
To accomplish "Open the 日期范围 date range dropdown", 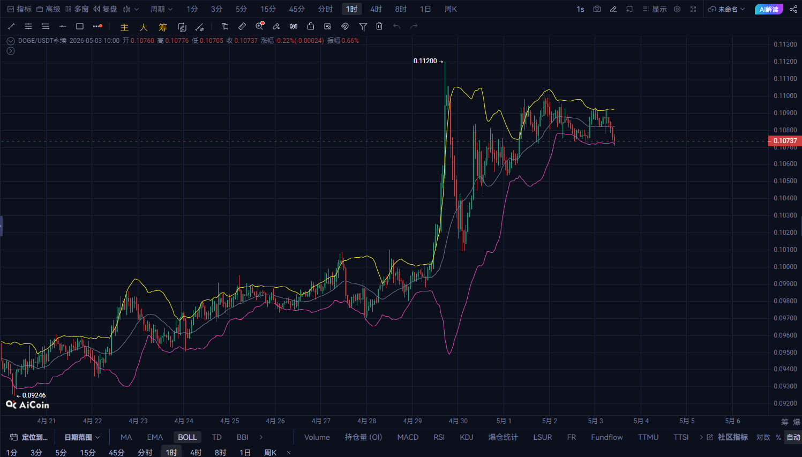I will [x=82, y=437].
